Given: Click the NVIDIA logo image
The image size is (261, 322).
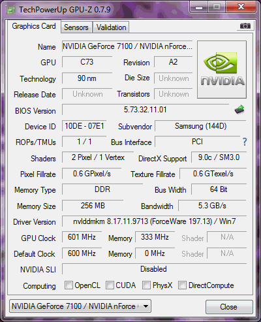Looking at the screenshot, I should point(222,70).
